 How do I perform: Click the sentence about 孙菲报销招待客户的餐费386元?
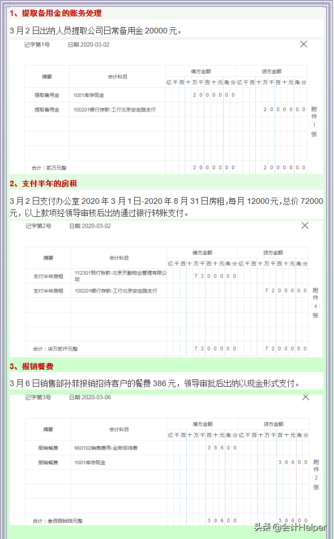tap(155, 384)
